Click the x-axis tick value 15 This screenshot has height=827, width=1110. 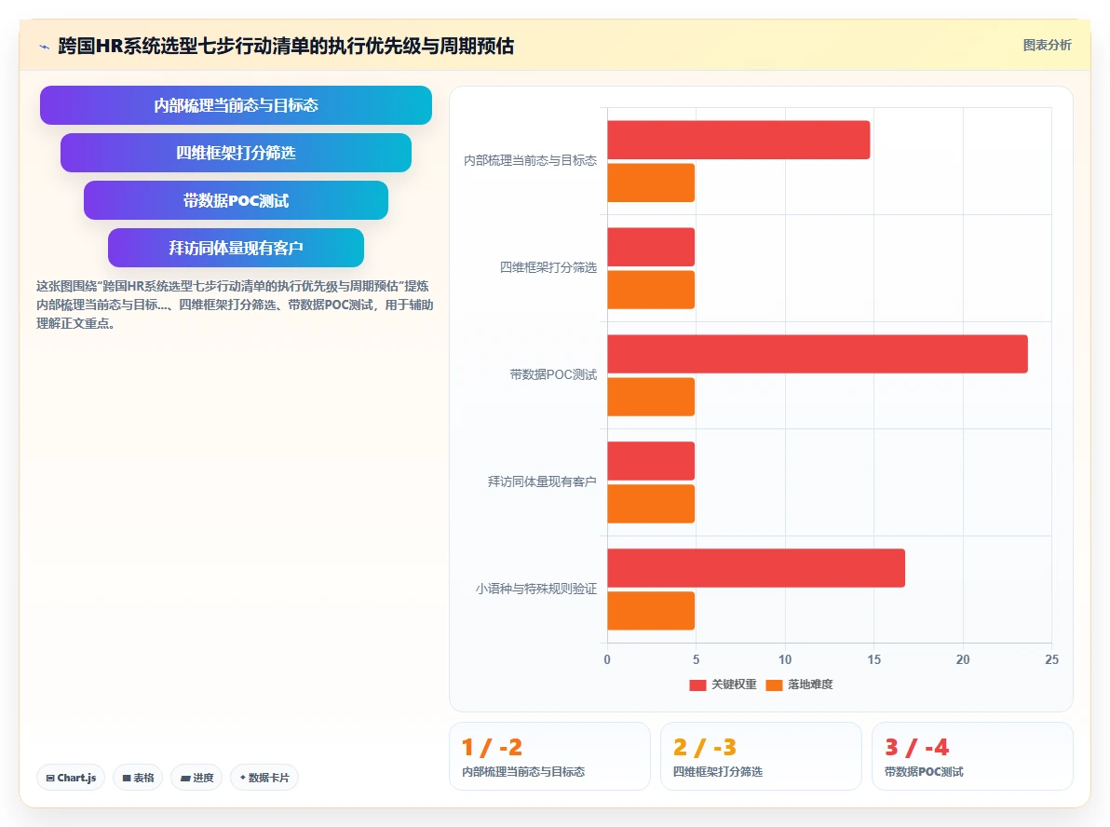(x=874, y=659)
